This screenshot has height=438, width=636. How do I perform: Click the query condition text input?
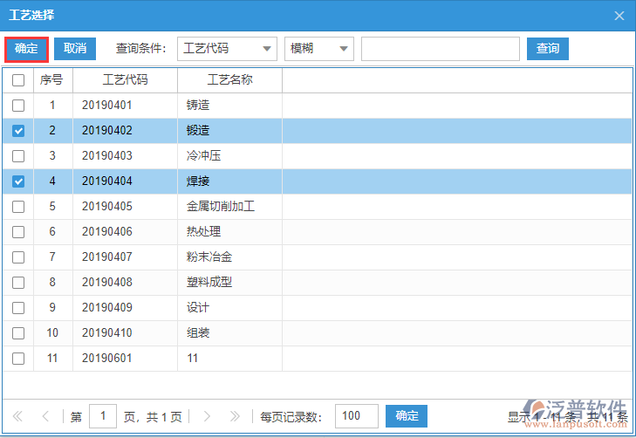click(440, 49)
